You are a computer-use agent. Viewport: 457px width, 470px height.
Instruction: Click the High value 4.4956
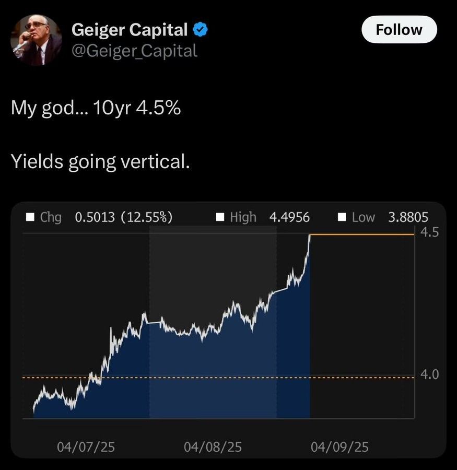[x=289, y=217]
